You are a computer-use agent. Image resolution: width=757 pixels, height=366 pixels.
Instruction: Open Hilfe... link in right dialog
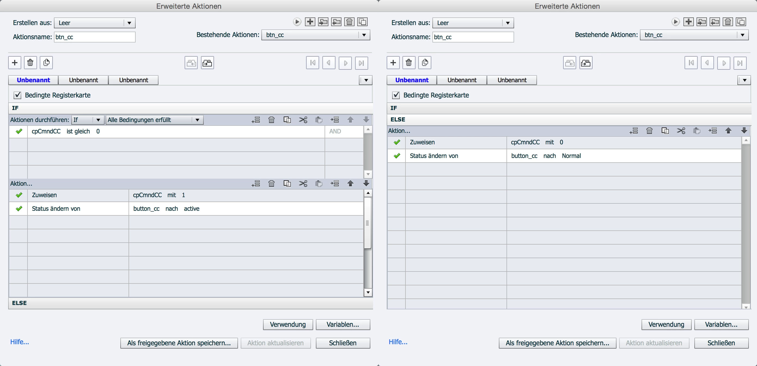click(x=398, y=342)
